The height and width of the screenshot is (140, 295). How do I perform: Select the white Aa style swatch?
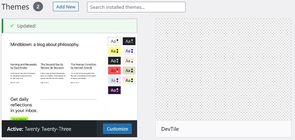[x=115, y=41]
